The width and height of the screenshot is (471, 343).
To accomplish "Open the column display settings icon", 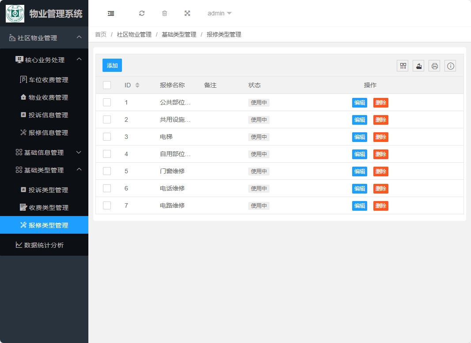I will [x=402, y=65].
